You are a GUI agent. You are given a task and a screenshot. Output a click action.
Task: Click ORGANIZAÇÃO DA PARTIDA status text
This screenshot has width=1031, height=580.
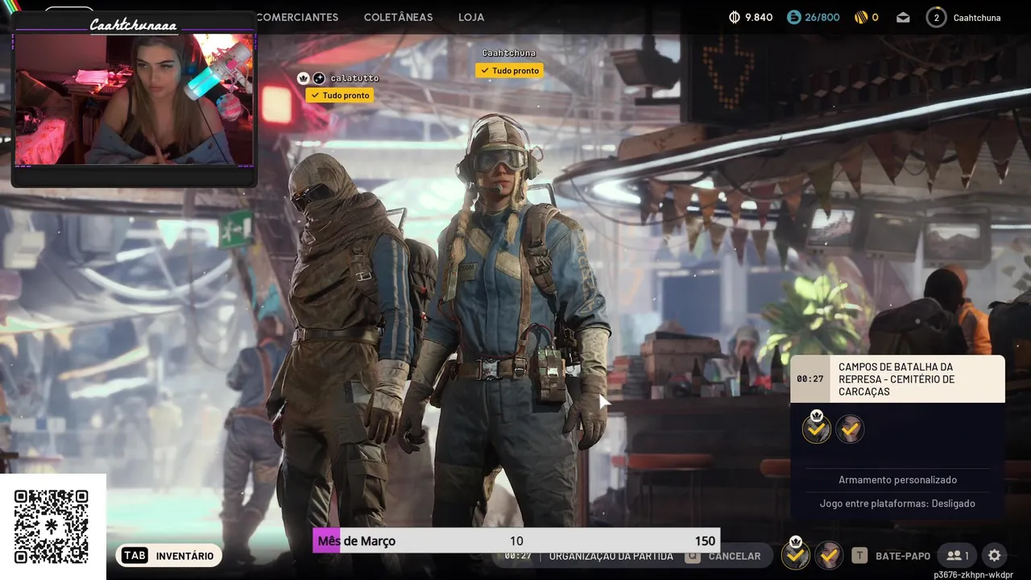[x=611, y=556]
